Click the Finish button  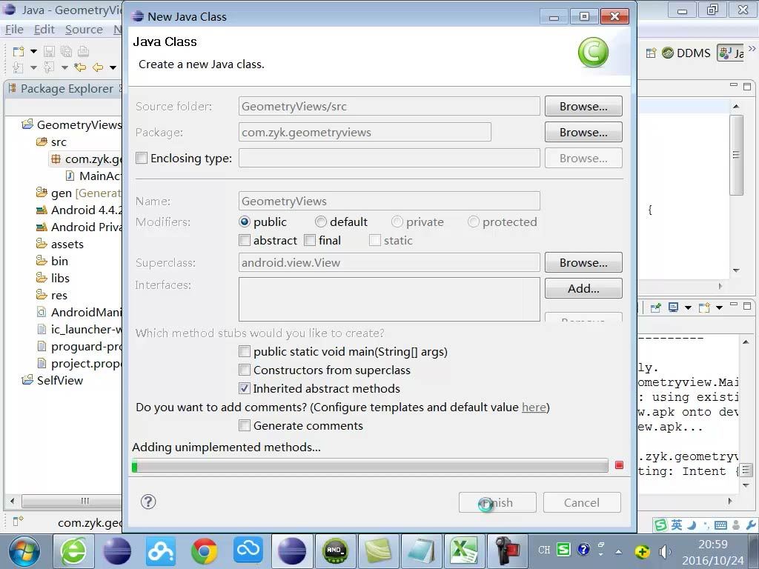click(x=497, y=503)
